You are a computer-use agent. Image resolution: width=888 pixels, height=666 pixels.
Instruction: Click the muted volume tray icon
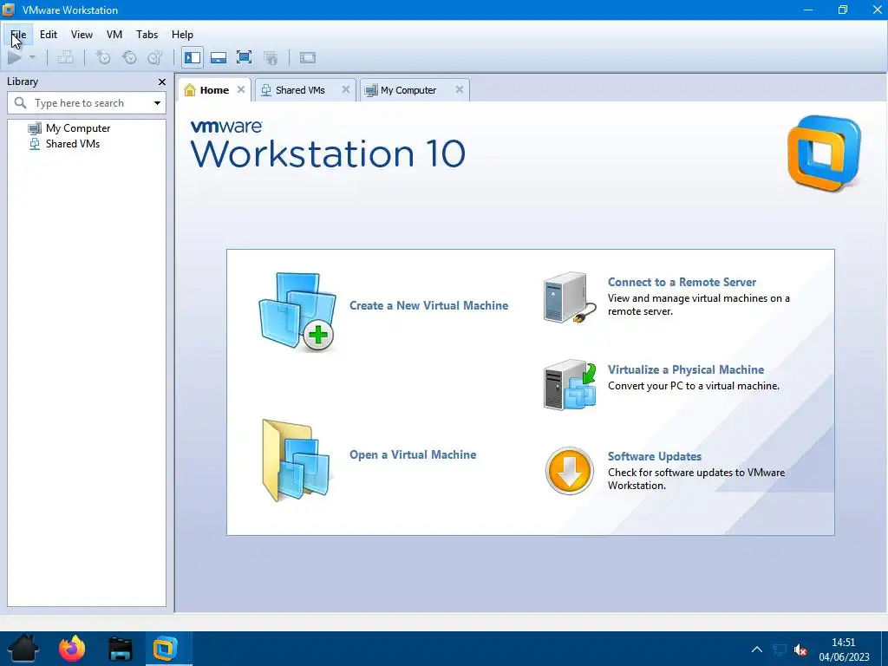[x=800, y=650]
